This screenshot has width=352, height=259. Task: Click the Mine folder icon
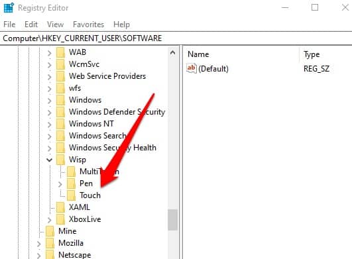50,231
